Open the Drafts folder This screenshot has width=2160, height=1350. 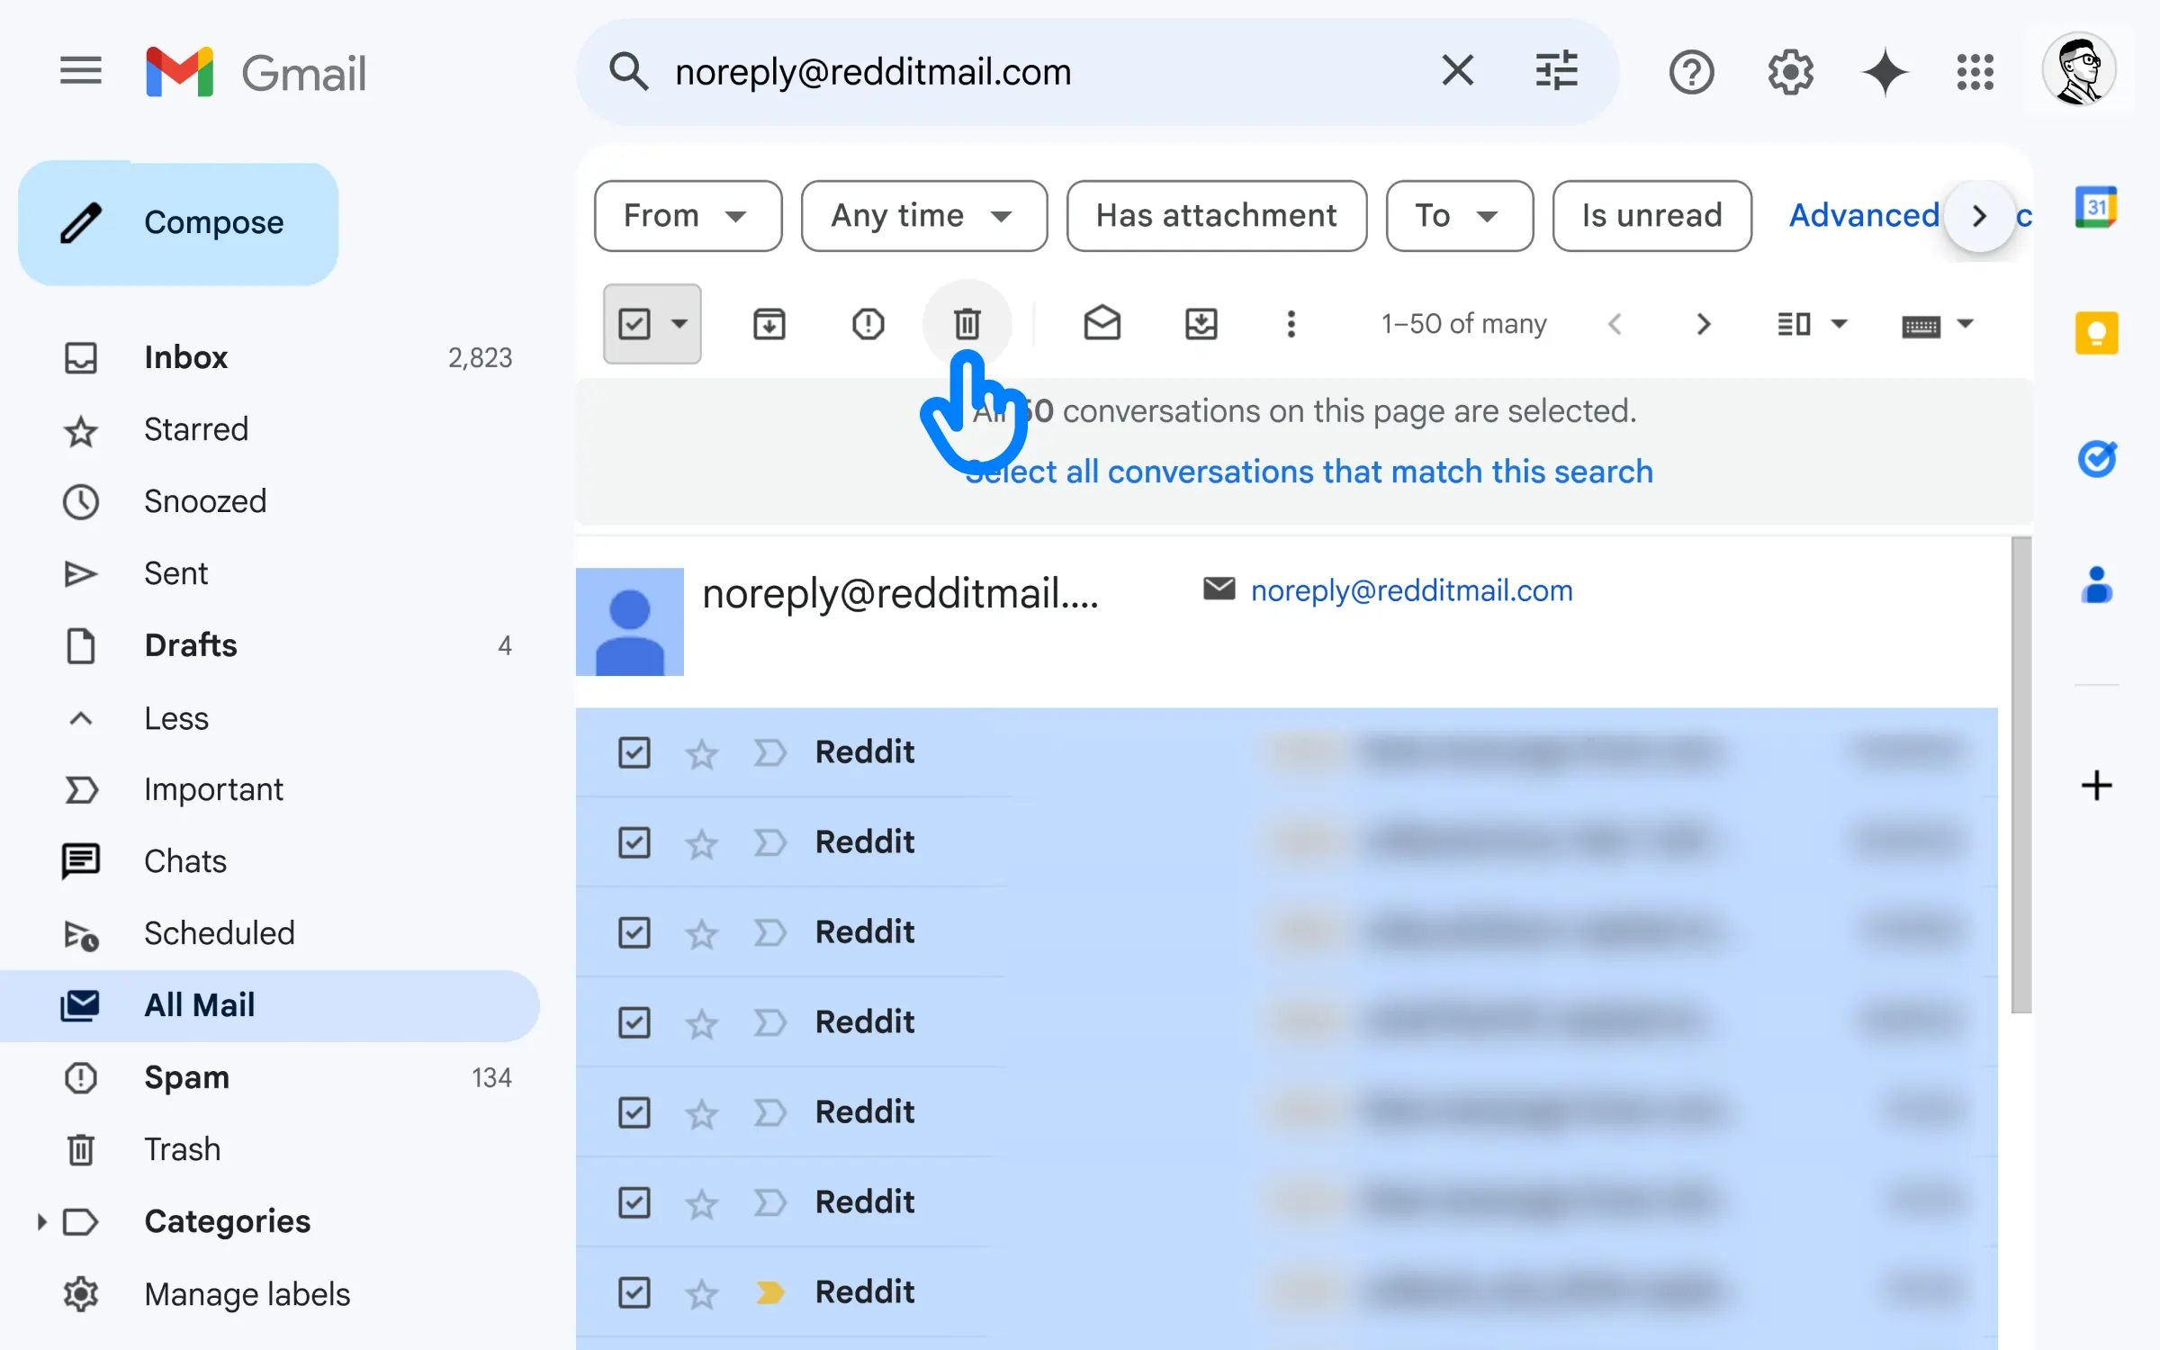point(270,645)
